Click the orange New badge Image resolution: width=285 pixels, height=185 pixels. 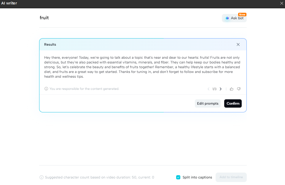pyautogui.click(x=242, y=15)
